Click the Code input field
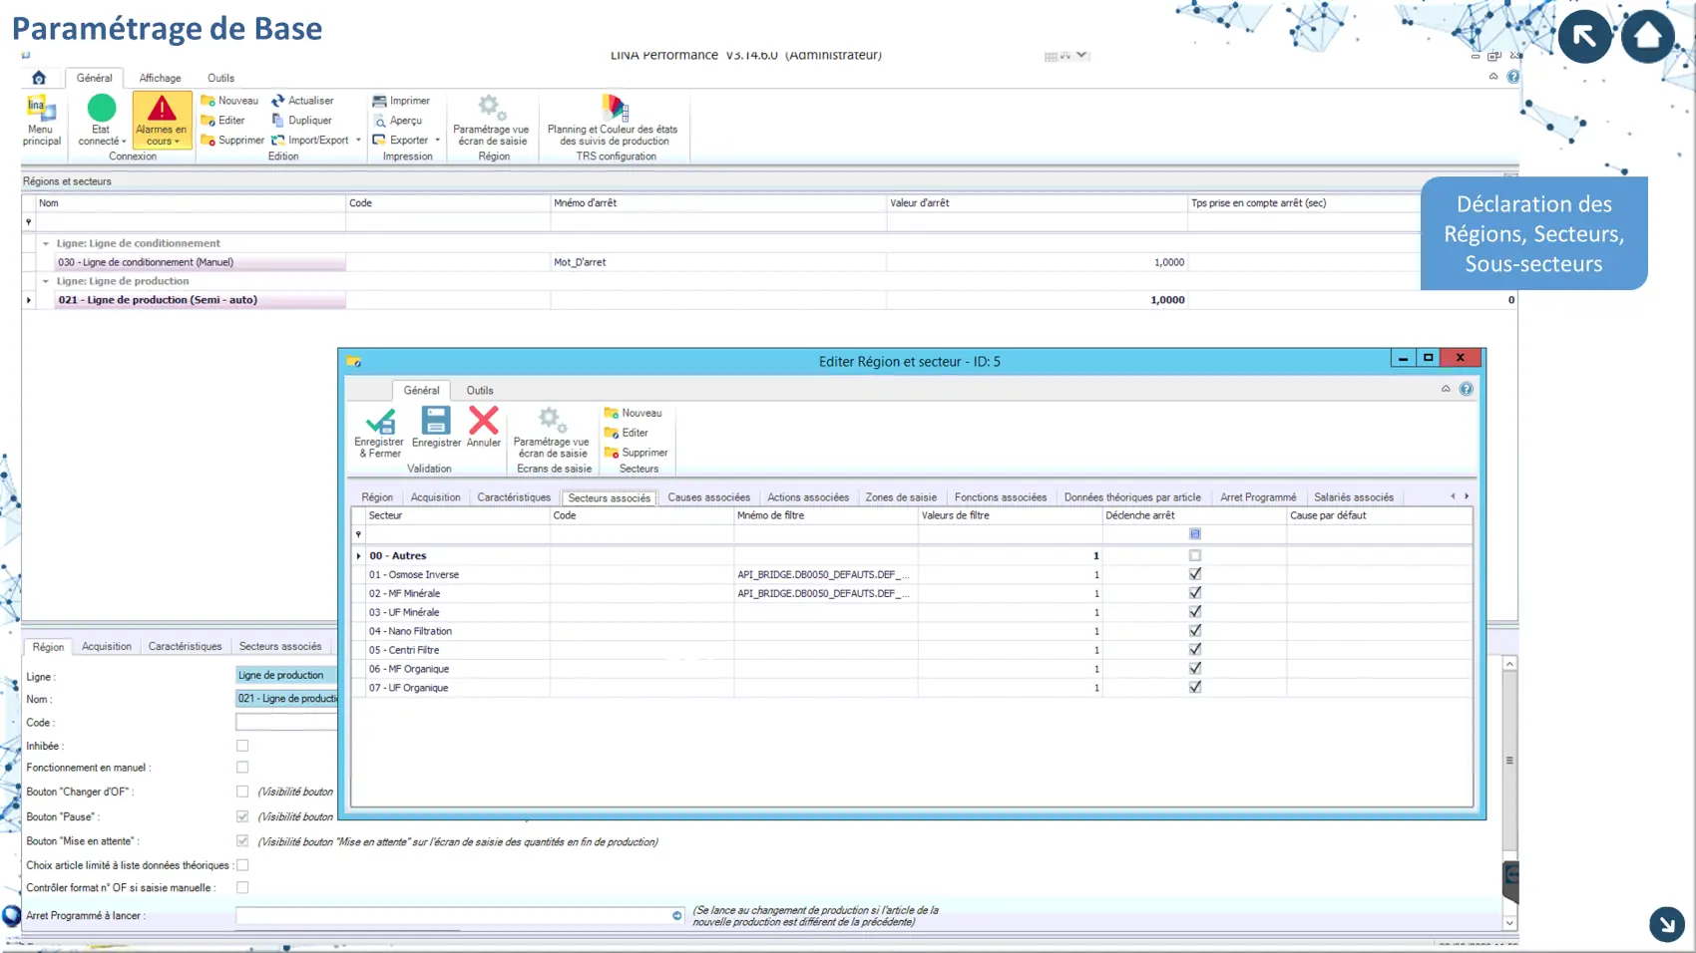Viewport: 1696px width, 953px height. pos(286,722)
